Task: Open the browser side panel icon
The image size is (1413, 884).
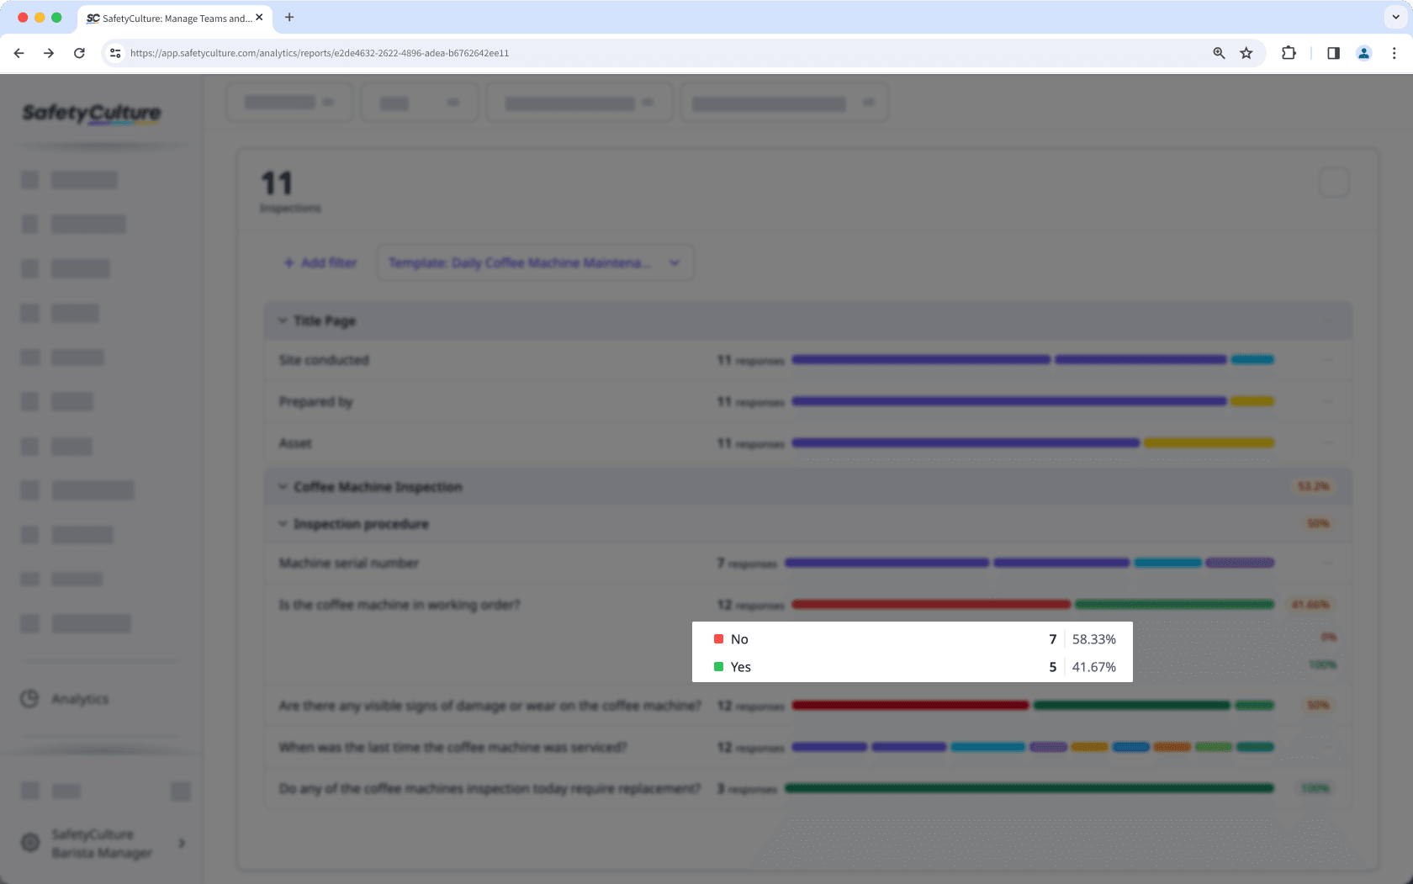Action: point(1333,53)
